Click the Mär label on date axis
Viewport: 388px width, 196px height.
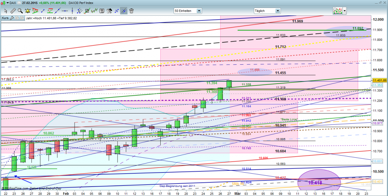[x=237, y=193]
